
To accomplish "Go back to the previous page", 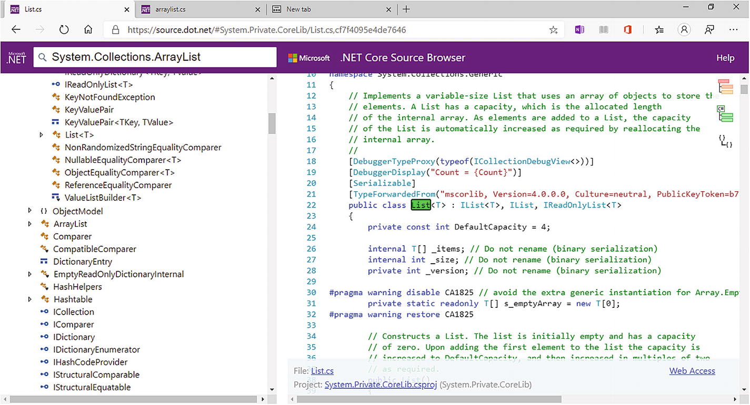I will (16, 30).
